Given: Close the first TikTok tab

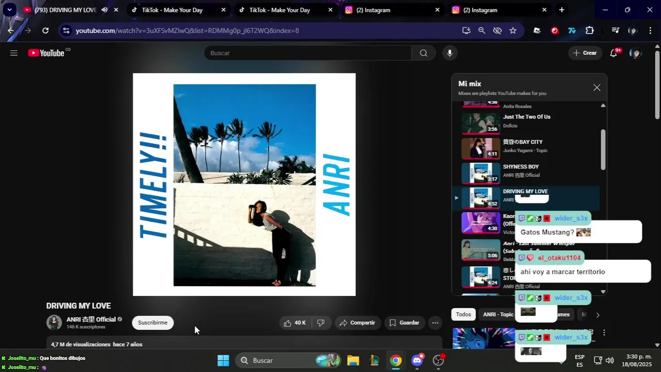Looking at the screenshot, I should tap(223, 10).
